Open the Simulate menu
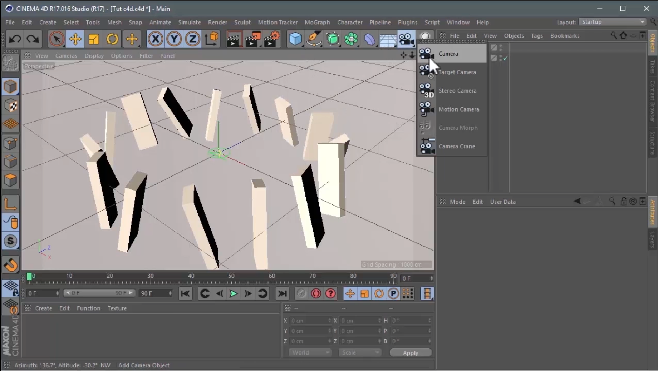Screen dimensions: 658x371 click(189, 22)
